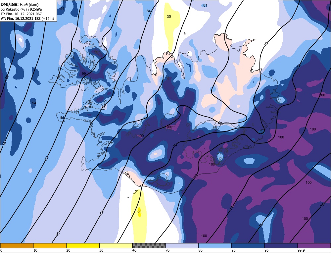331x253 pixels.
Task: Click the legend tick label '90'
Action: click(x=233, y=250)
